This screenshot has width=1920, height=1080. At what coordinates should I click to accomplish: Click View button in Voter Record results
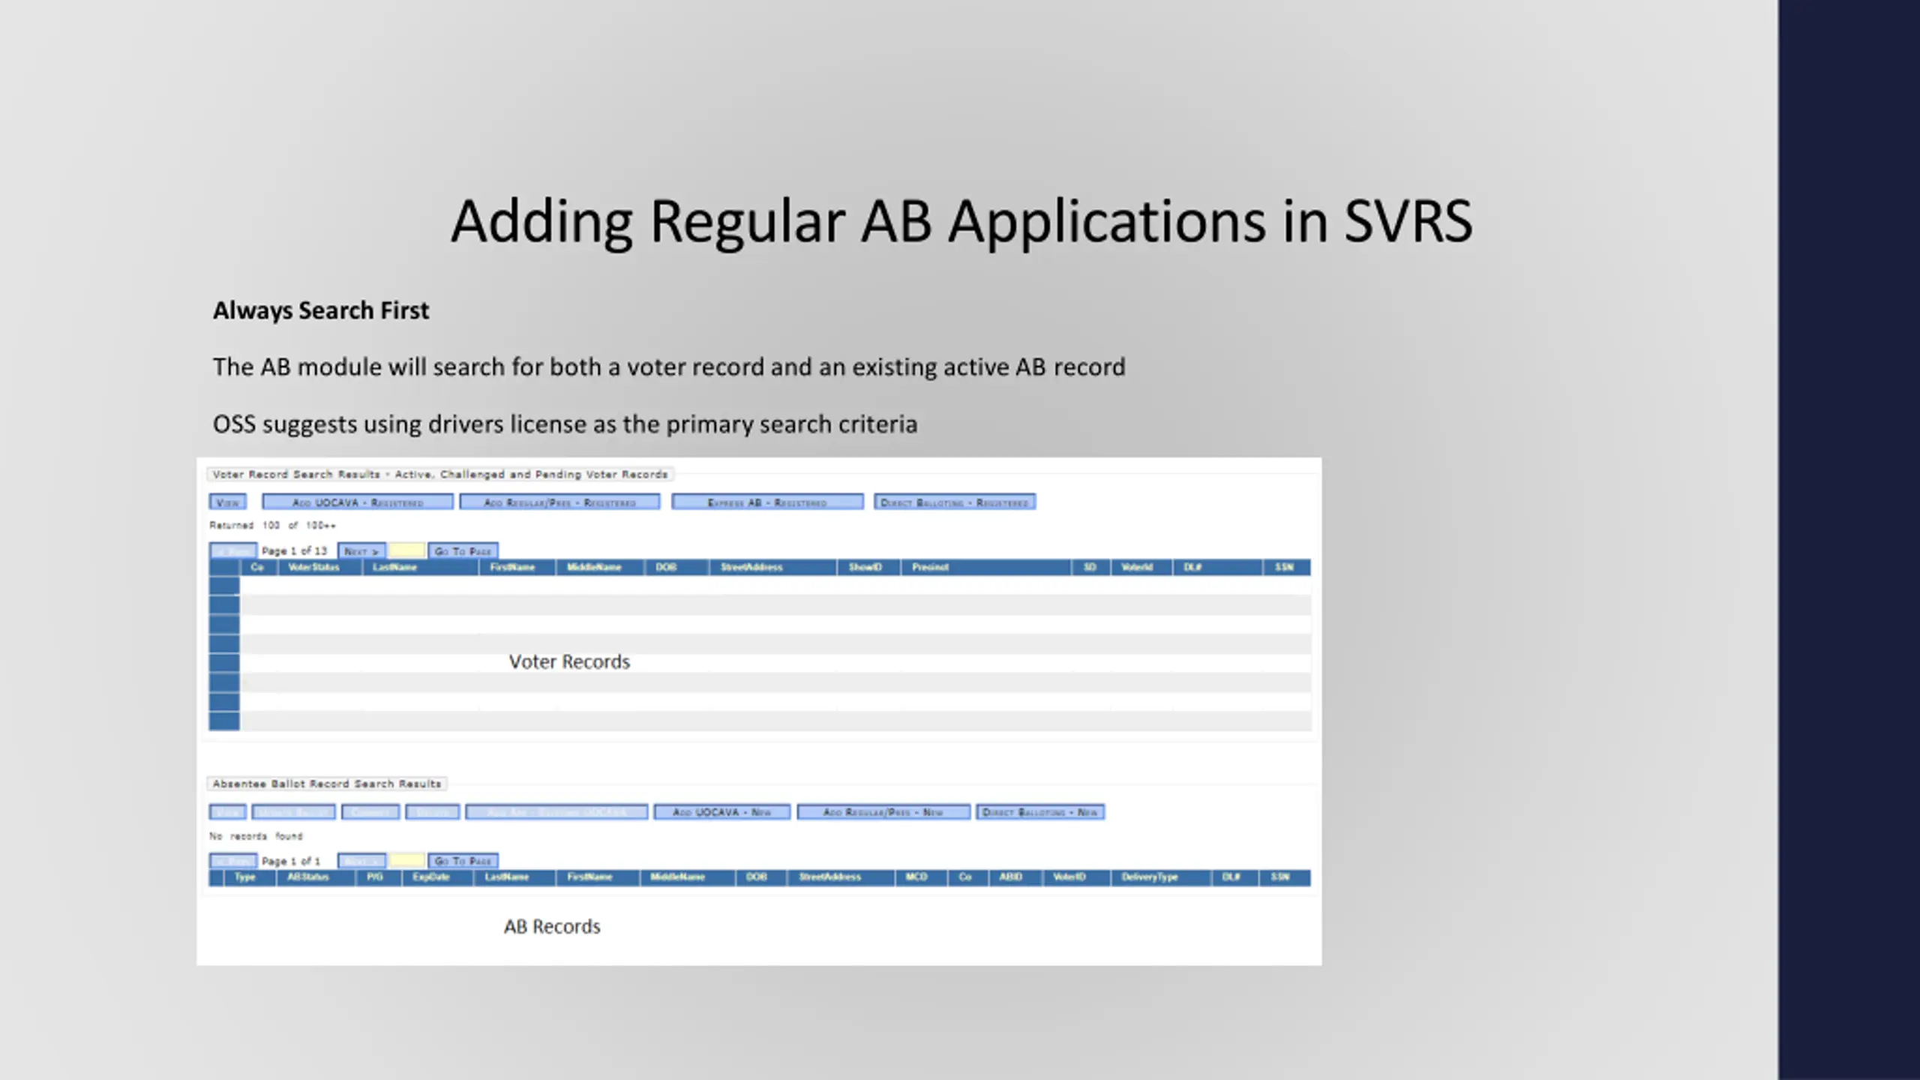point(227,502)
